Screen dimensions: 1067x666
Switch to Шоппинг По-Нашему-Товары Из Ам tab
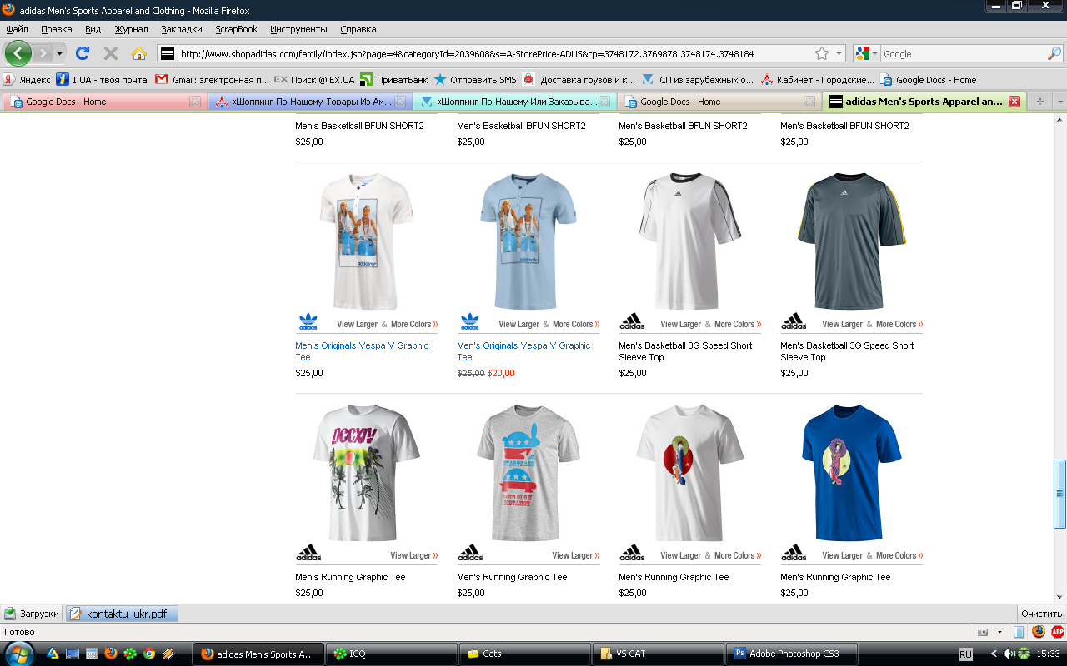point(309,102)
